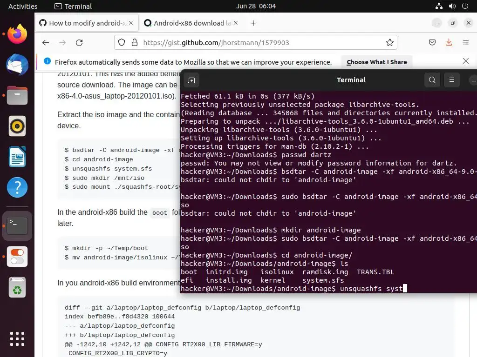This screenshot has width=477, height=357.
Task: Open Firefox from the dock
Action: coord(17,33)
